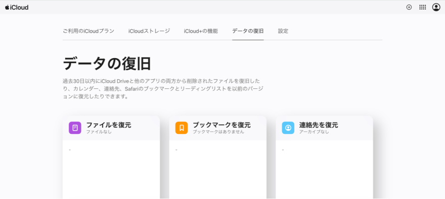The image size is (445, 199).
Task: Open the 連絡先を復元 card
Action: click(x=324, y=157)
